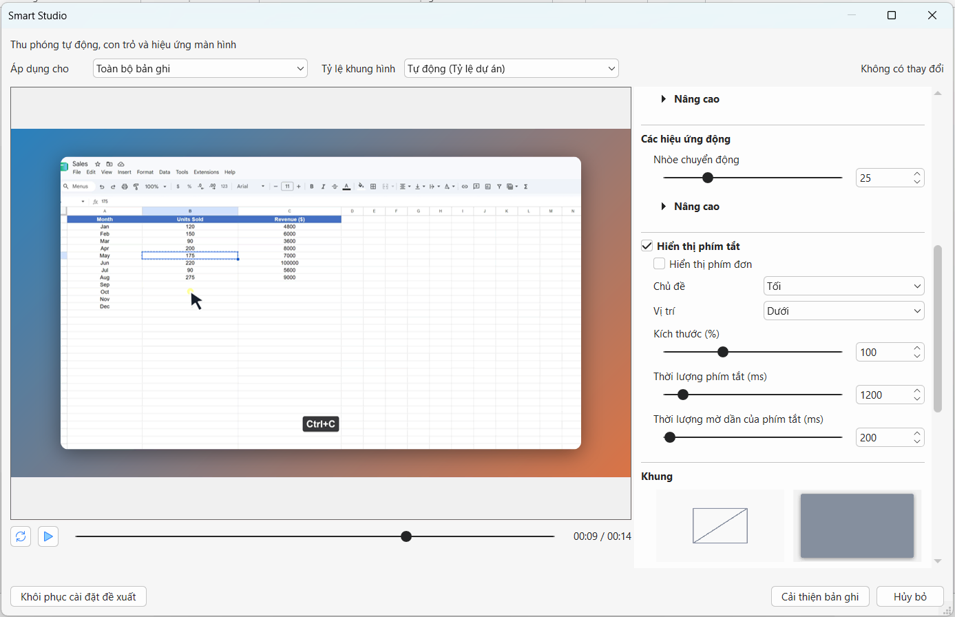Open the Chủ đề dropdown showing Tối
The height and width of the screenshot is (617, 955).
point(844,286)
